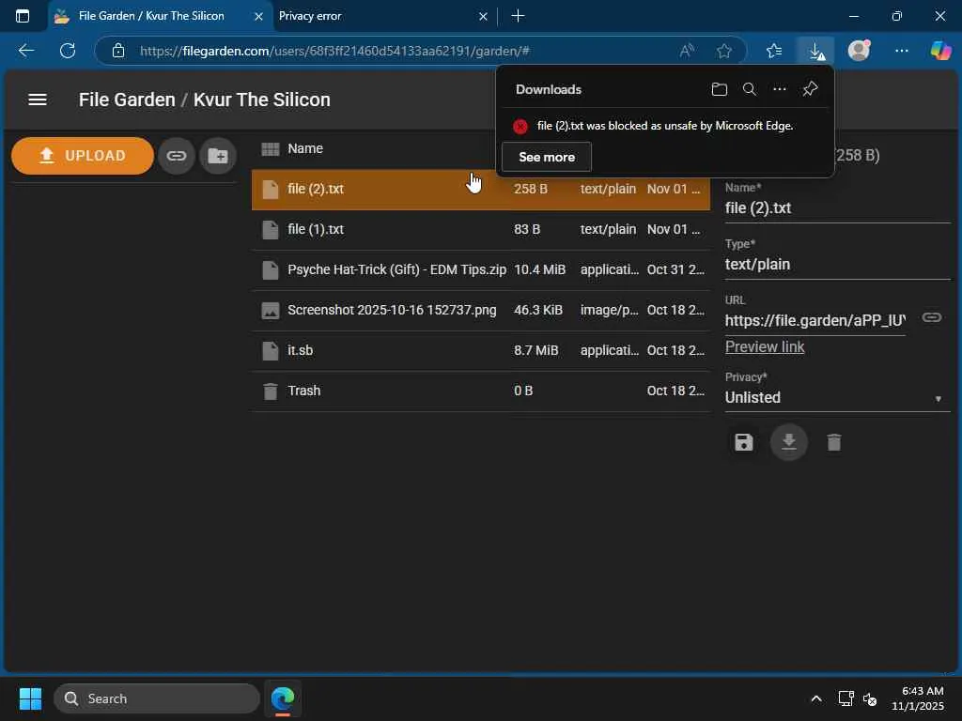The image size is (962, 721).
Task: Click red error icon on blocked download
Action: tap(520, 127)
